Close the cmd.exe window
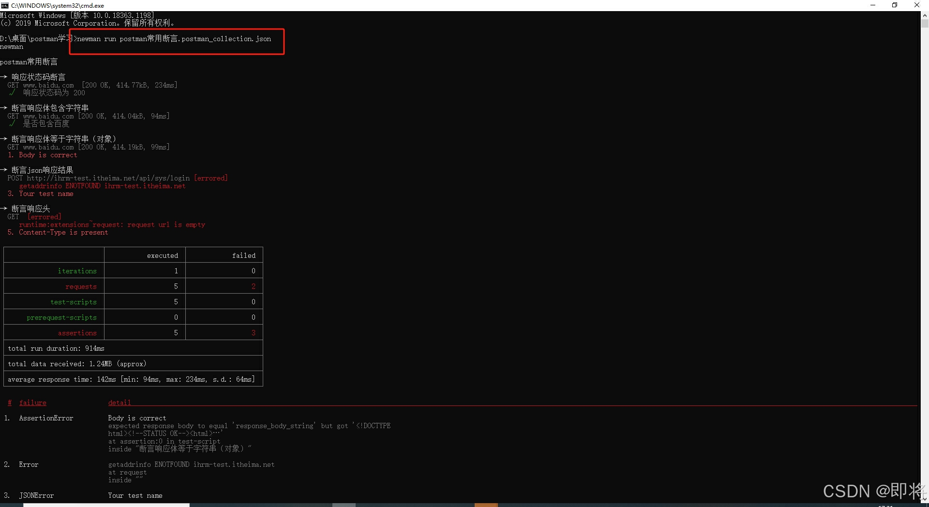The image size is (929, 507). (x=917, y=5)
